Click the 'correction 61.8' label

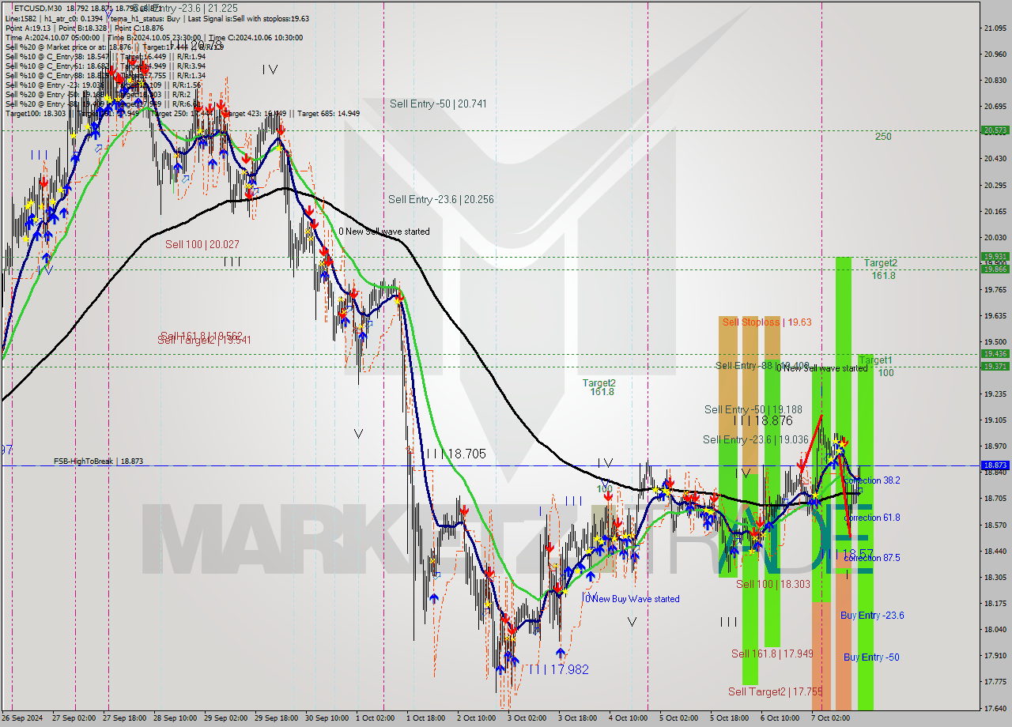[x=871, y=518]
